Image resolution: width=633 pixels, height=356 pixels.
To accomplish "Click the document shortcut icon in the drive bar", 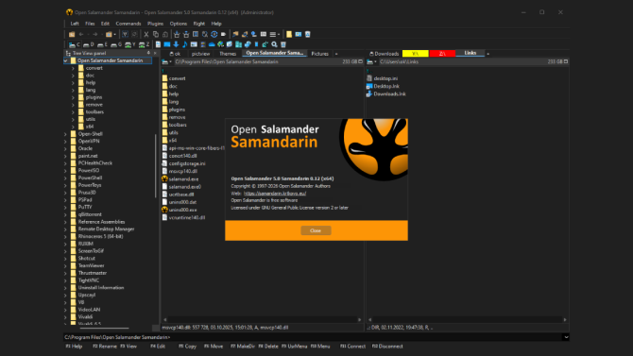I will [158, 44].
